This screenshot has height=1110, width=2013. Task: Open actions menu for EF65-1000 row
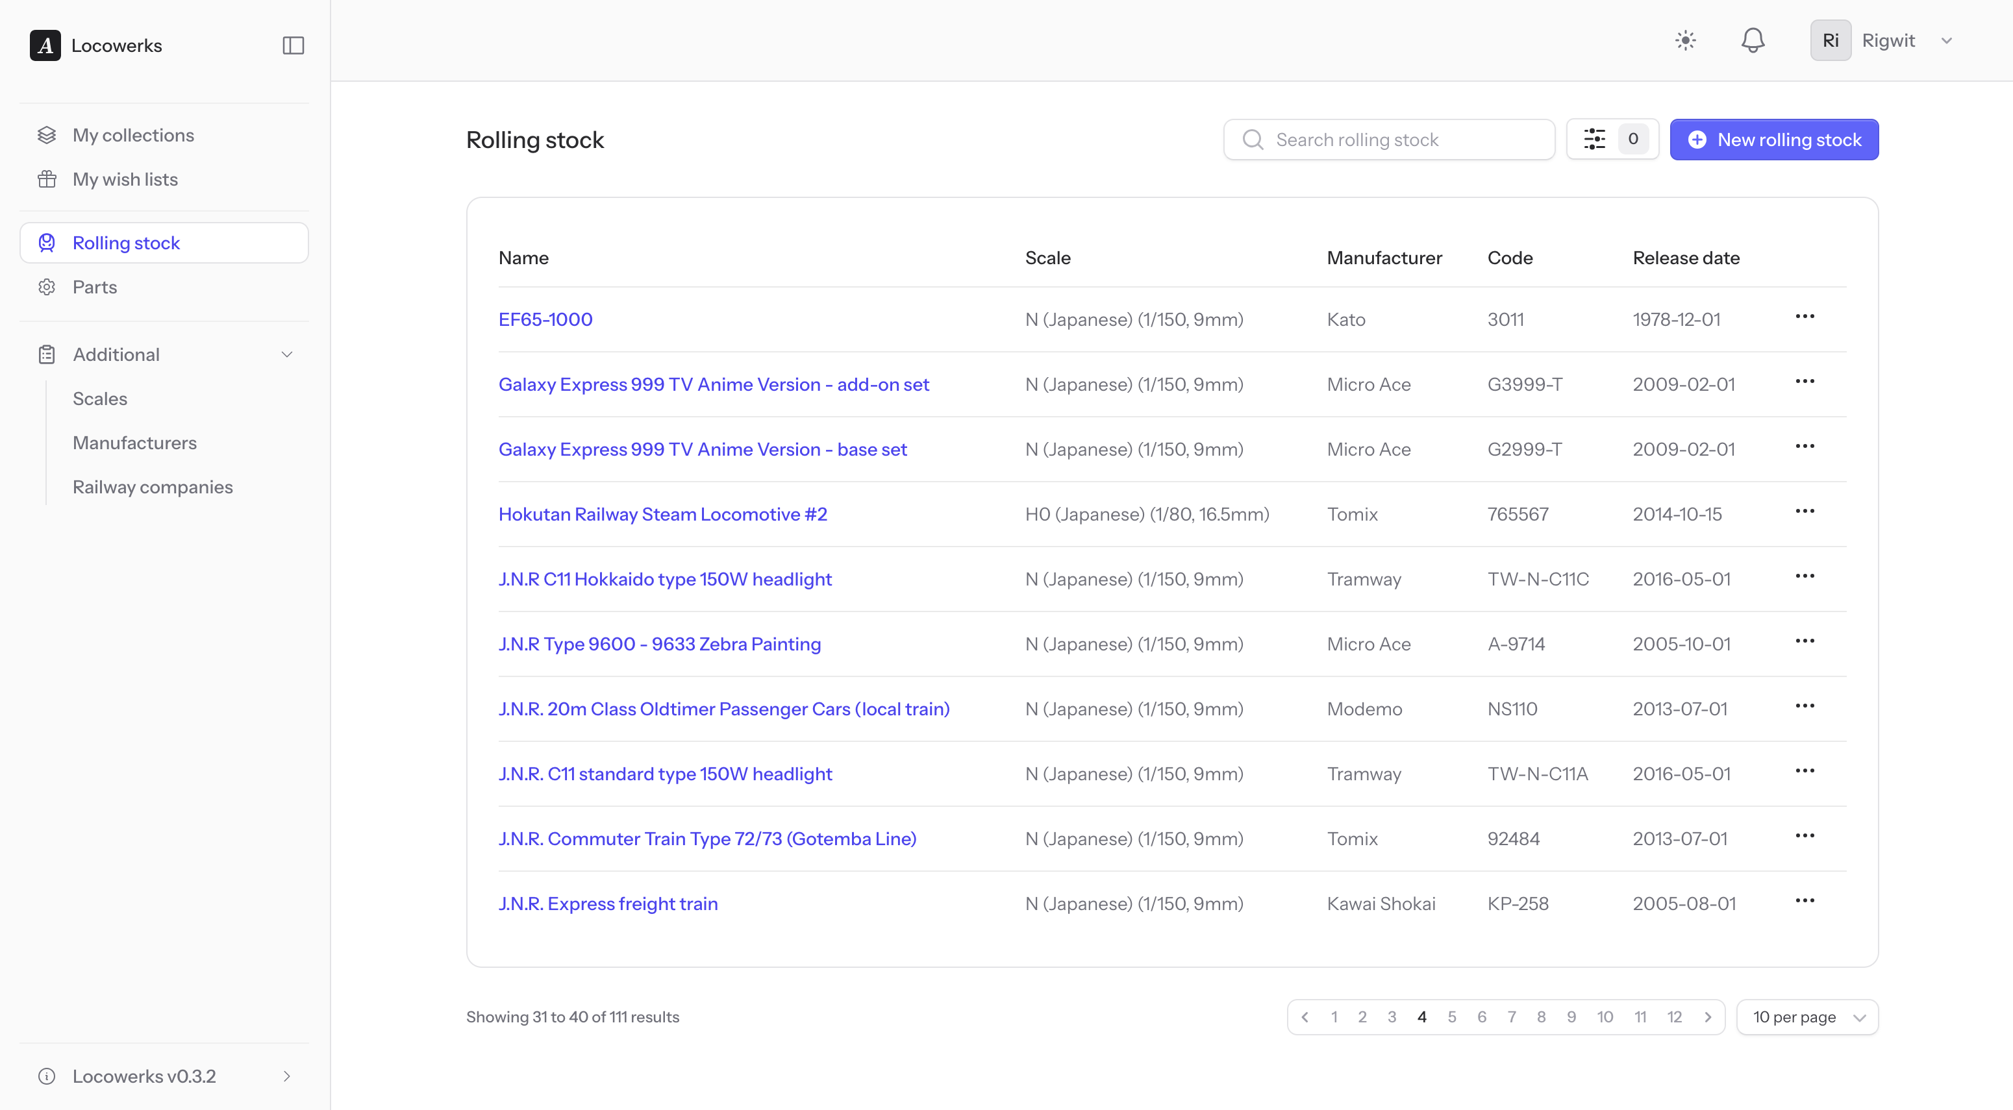click(1805, 316)
